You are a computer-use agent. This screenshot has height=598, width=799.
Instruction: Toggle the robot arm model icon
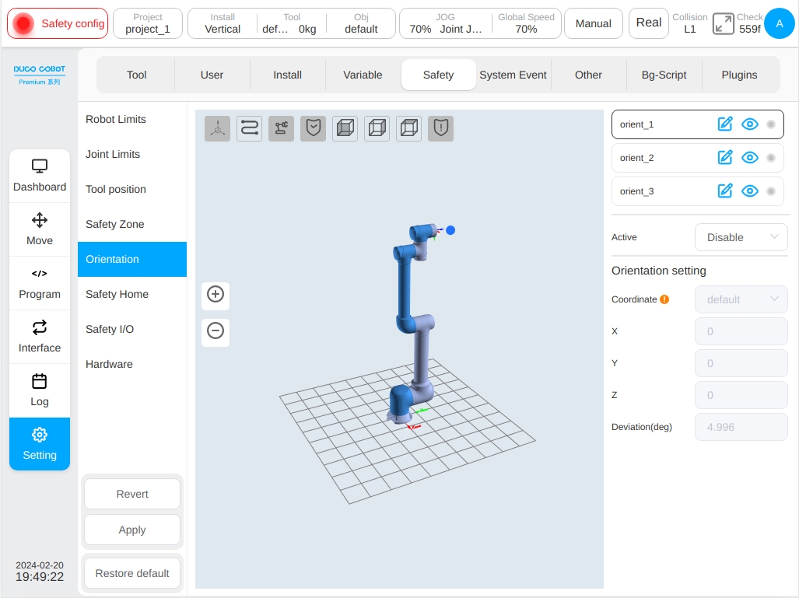coord(282,128)
